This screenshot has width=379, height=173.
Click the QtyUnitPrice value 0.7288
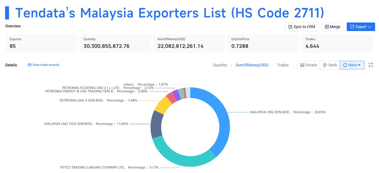pyautogui.click(x=240, y=46)
